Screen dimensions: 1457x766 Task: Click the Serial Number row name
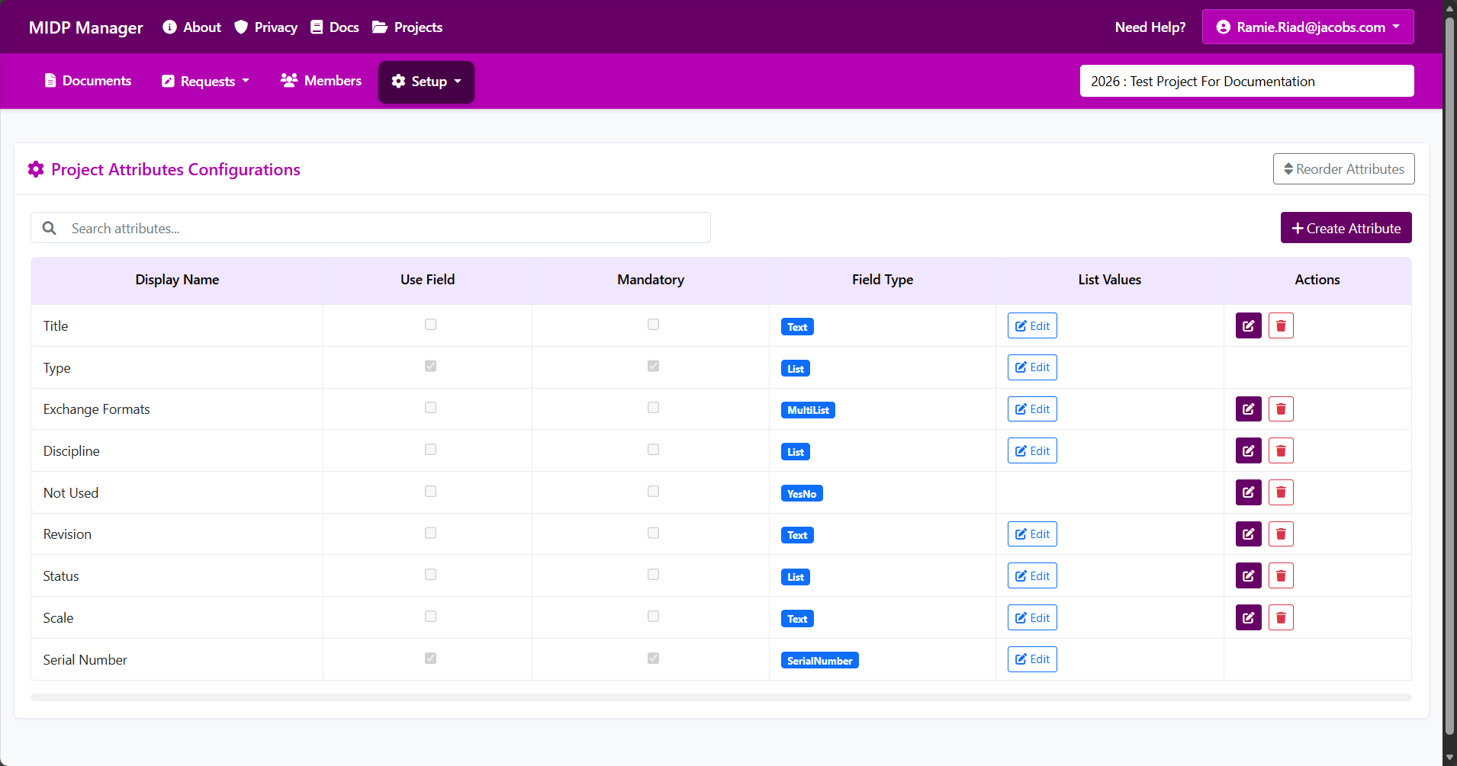pos(85,660)
